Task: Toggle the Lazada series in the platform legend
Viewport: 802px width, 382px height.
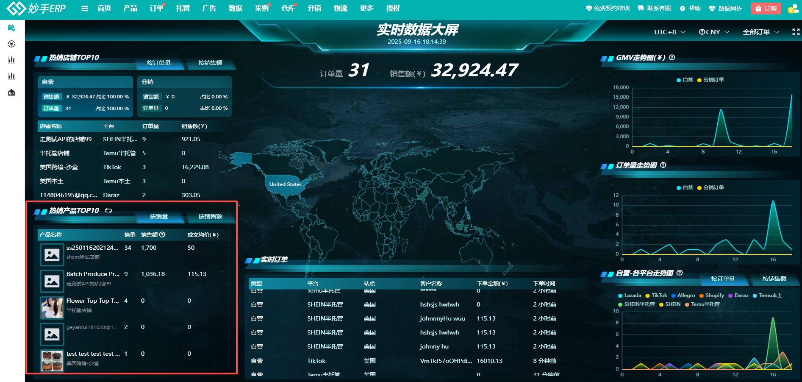Action: [630, 296]
